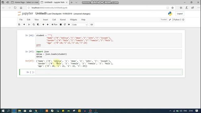Move selected cell up arrow
The image size is (201, 113).
click(x=43, y=24)
